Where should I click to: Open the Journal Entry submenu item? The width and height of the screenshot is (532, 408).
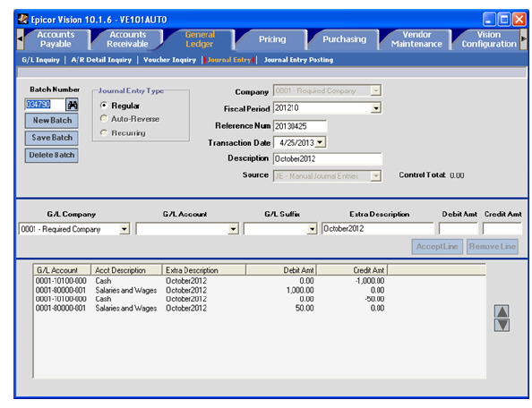click(x=229, y=60)
